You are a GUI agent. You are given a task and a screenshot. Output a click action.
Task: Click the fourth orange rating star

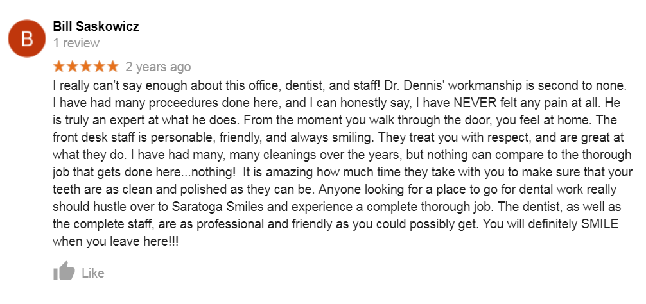point(99,67)
